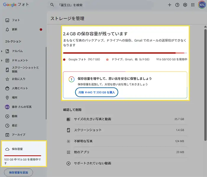
Task: Click the スクリーンショットと録画 phone icon
Action: tap(7, 70)
